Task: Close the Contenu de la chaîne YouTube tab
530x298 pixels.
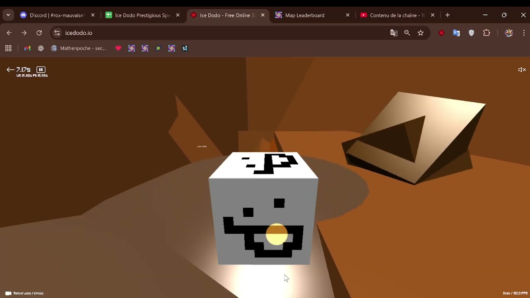Action: click(x=433, y=15)
